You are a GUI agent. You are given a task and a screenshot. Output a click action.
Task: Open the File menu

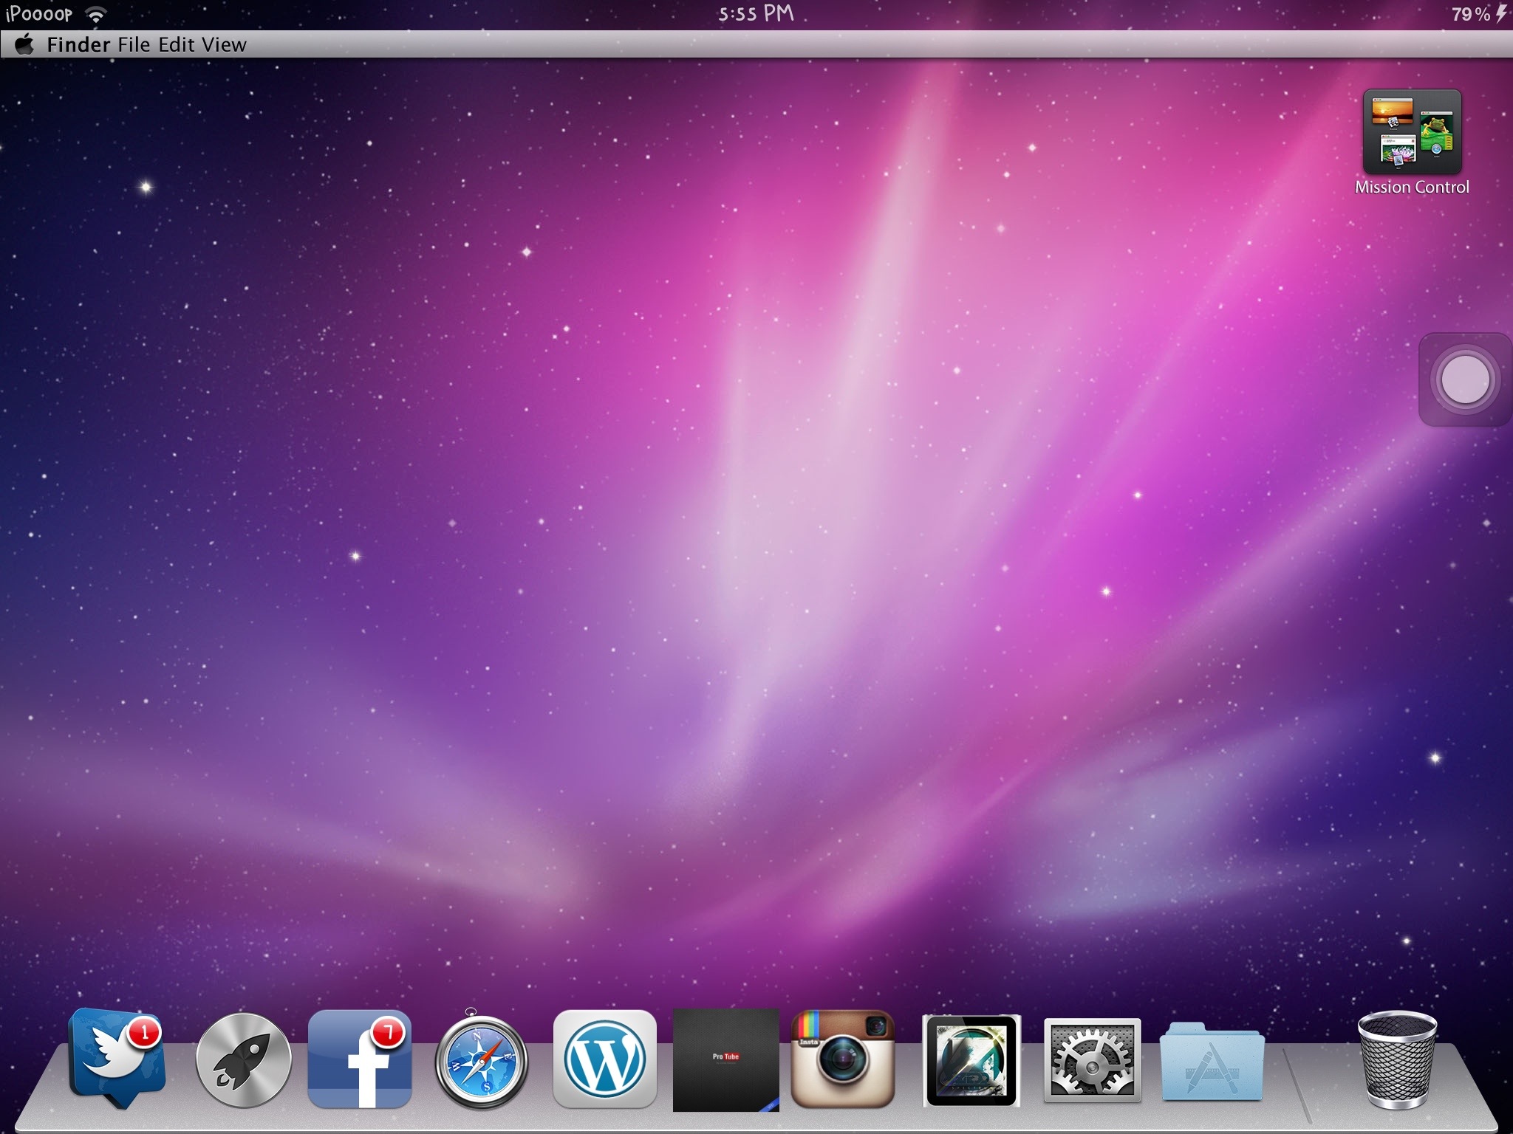[134, 44]
